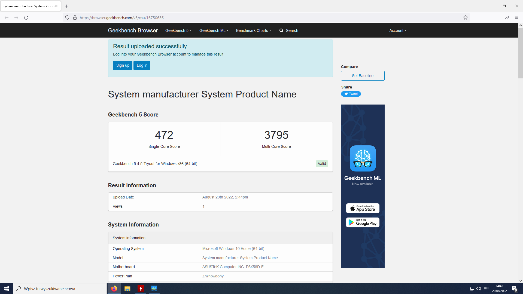Click the Result uploaded successfully heading
523x294 pixels.
[150, 46]
